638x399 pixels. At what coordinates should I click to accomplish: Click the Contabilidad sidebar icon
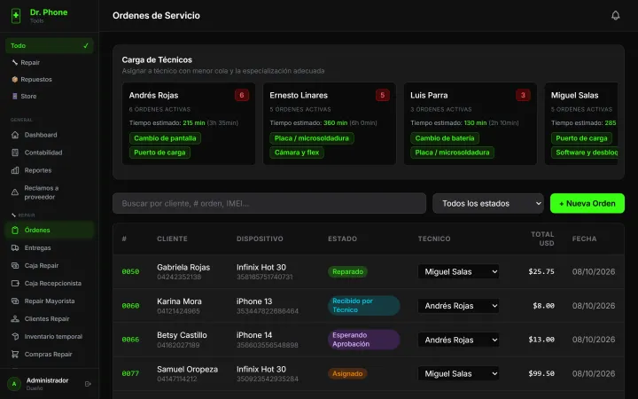pyautogui.click(x=15, y=153)
